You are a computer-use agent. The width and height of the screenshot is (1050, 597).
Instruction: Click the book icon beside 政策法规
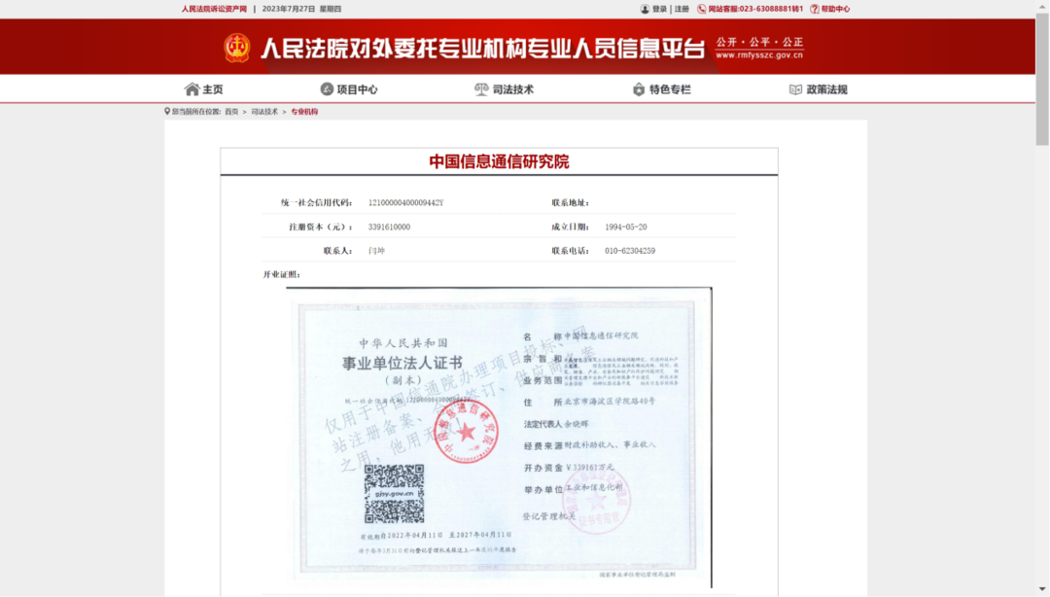(x=795, y=89)
